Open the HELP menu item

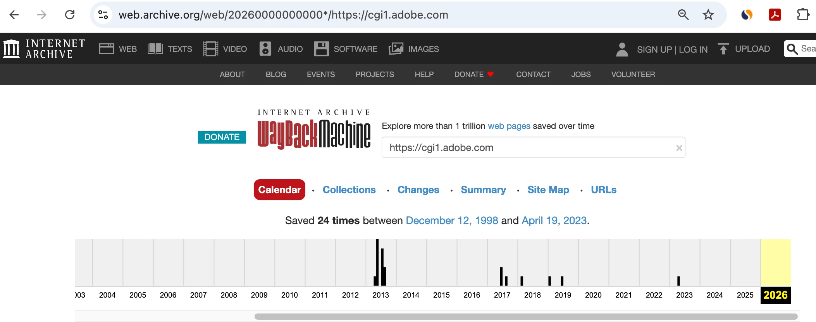tap(424, 74)
